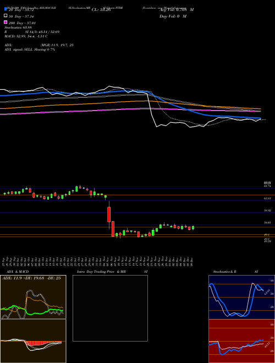The height and width of the screenshot is (363, 275).
Task: Click the 63.83 price axis label
Action: click(x=268, y=199)
